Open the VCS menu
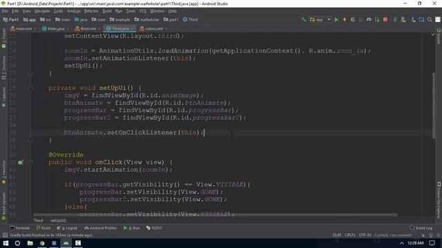442x248 pixels. coord(143,11)
